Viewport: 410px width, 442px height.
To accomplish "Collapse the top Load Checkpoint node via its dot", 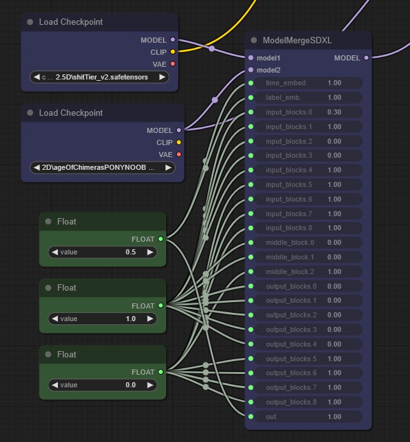I will 30,22.
